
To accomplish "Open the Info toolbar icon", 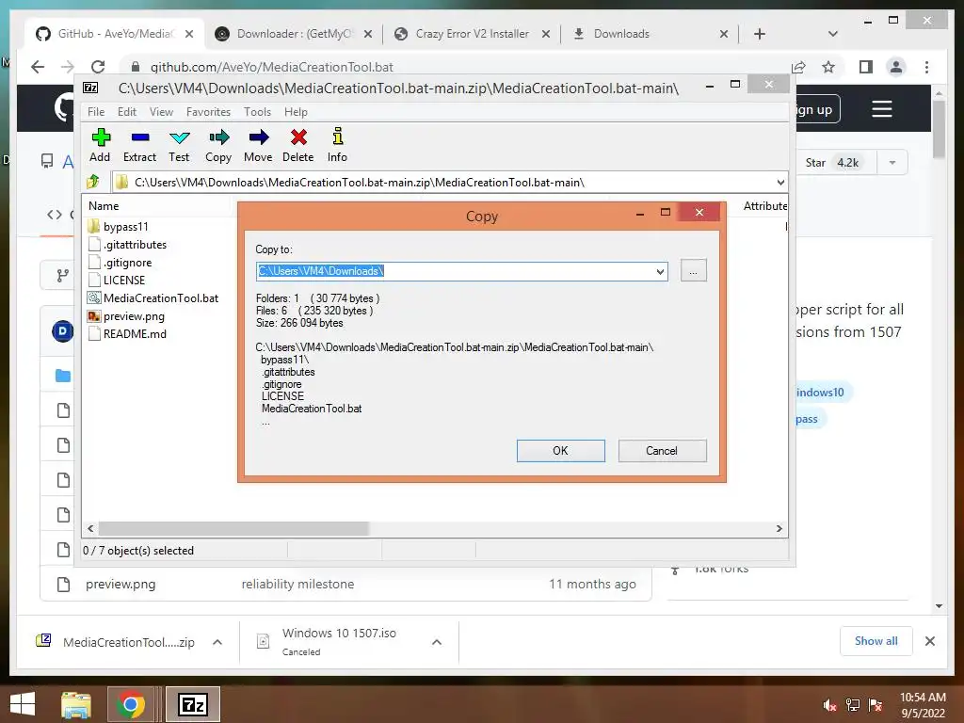I will (337, 145).
